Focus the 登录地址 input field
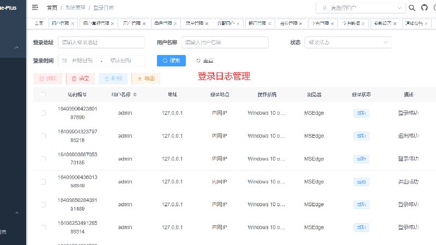Viewport: 436px width, 245px height. pyautogui.click(x=101, y=42)
